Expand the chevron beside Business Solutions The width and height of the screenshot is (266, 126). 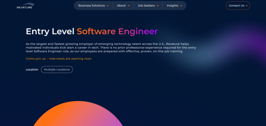108,6
